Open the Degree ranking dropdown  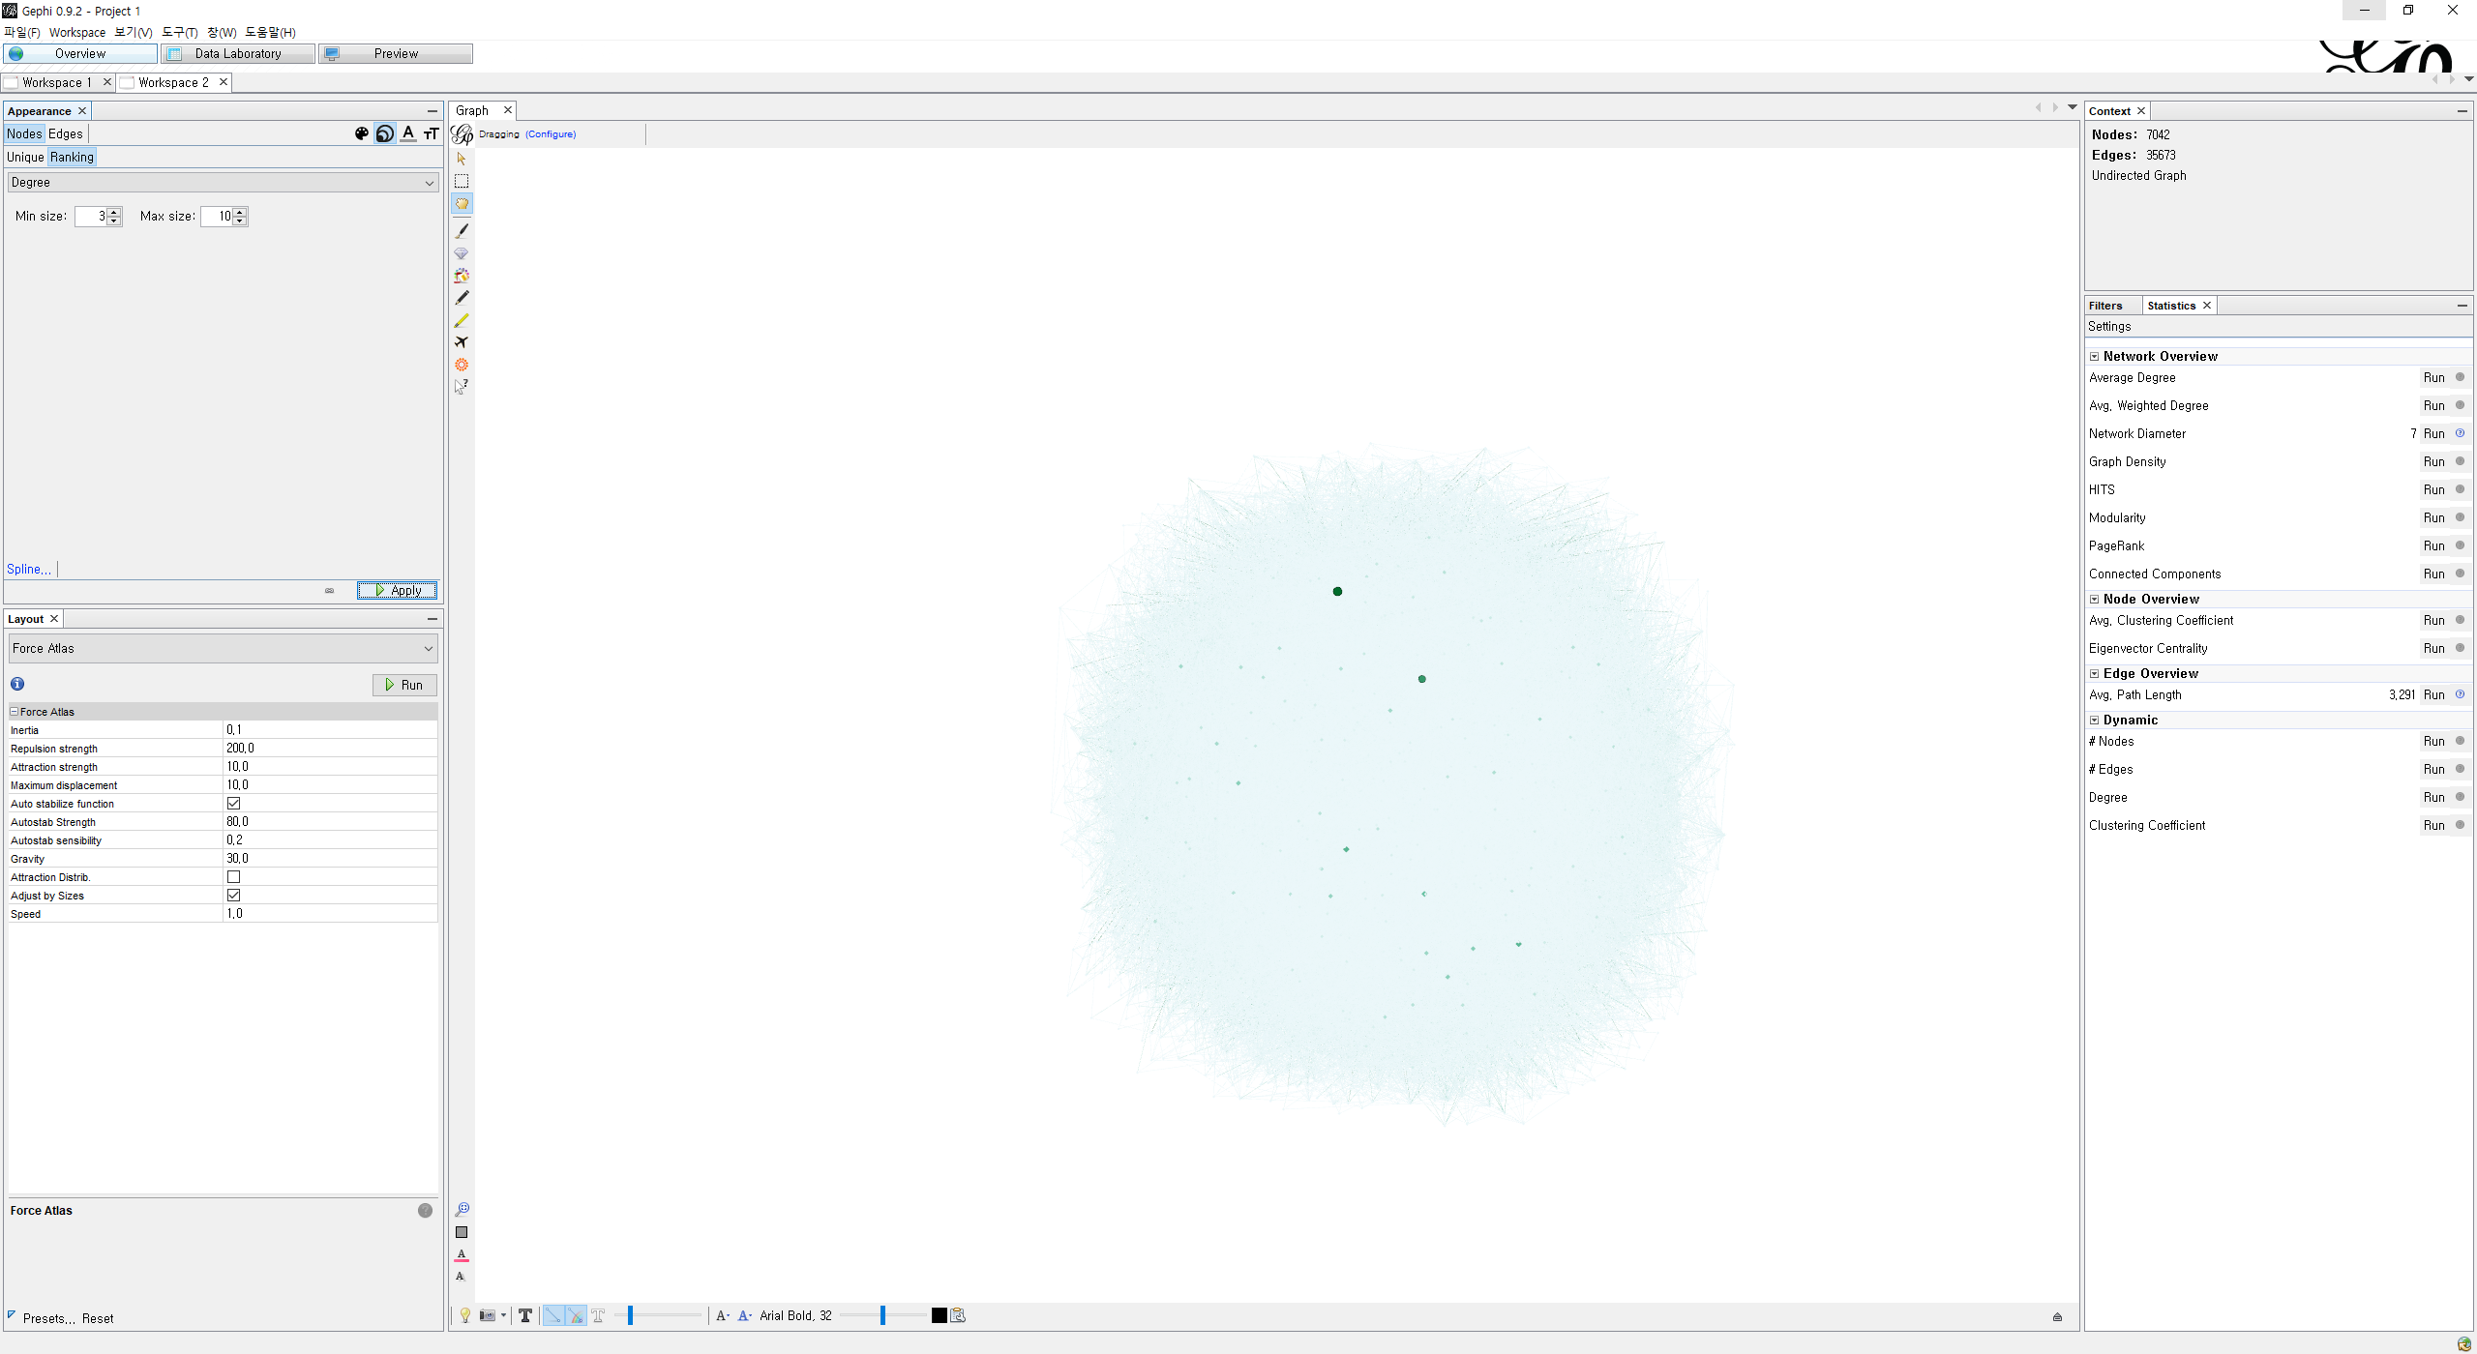pos(223,183)
